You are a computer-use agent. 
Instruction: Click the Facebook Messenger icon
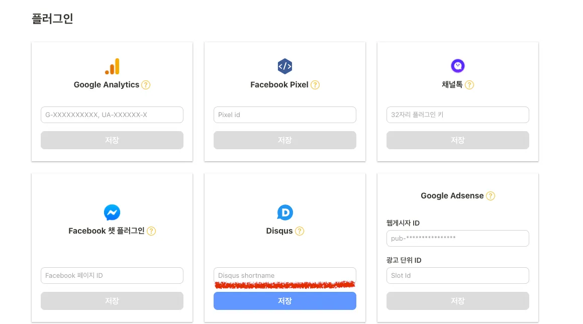click(112, 212)
